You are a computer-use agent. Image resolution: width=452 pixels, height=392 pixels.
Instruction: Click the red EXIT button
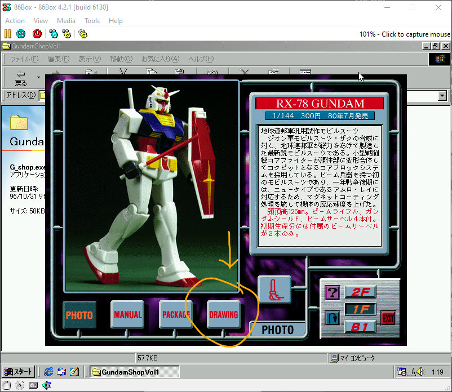click(388, 318)
